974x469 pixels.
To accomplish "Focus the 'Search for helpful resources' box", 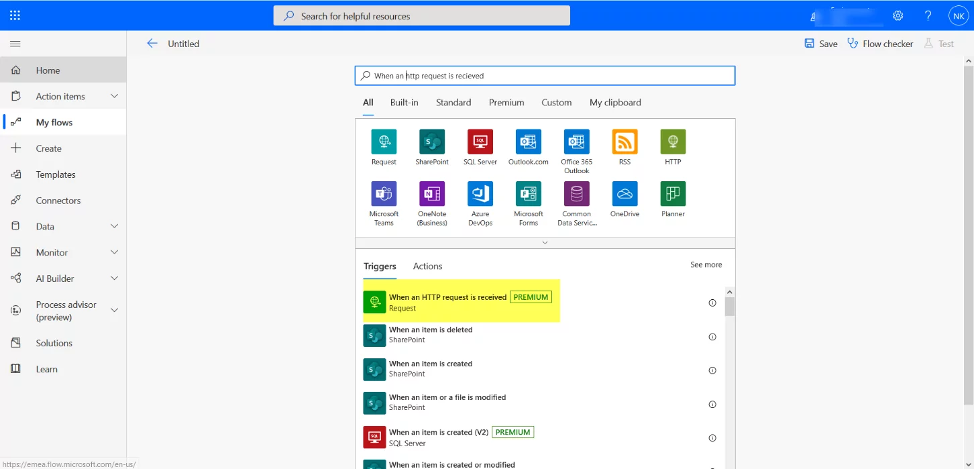I will (422, 15).
